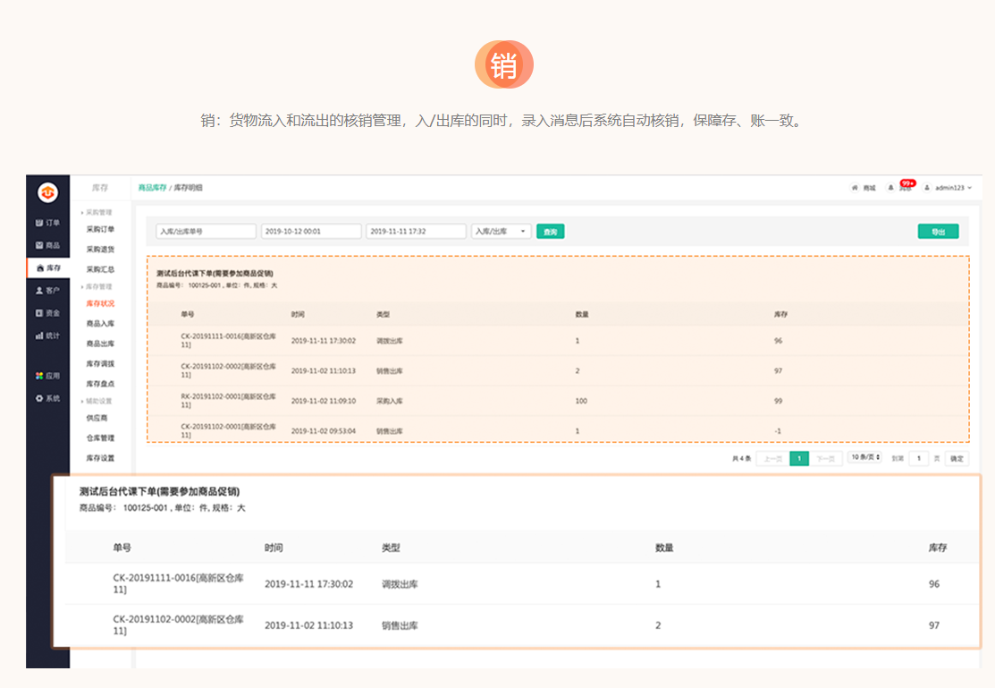Click the 入库/出库单号 input field
This screenshot has height=688, width=995.
(206, 231)
